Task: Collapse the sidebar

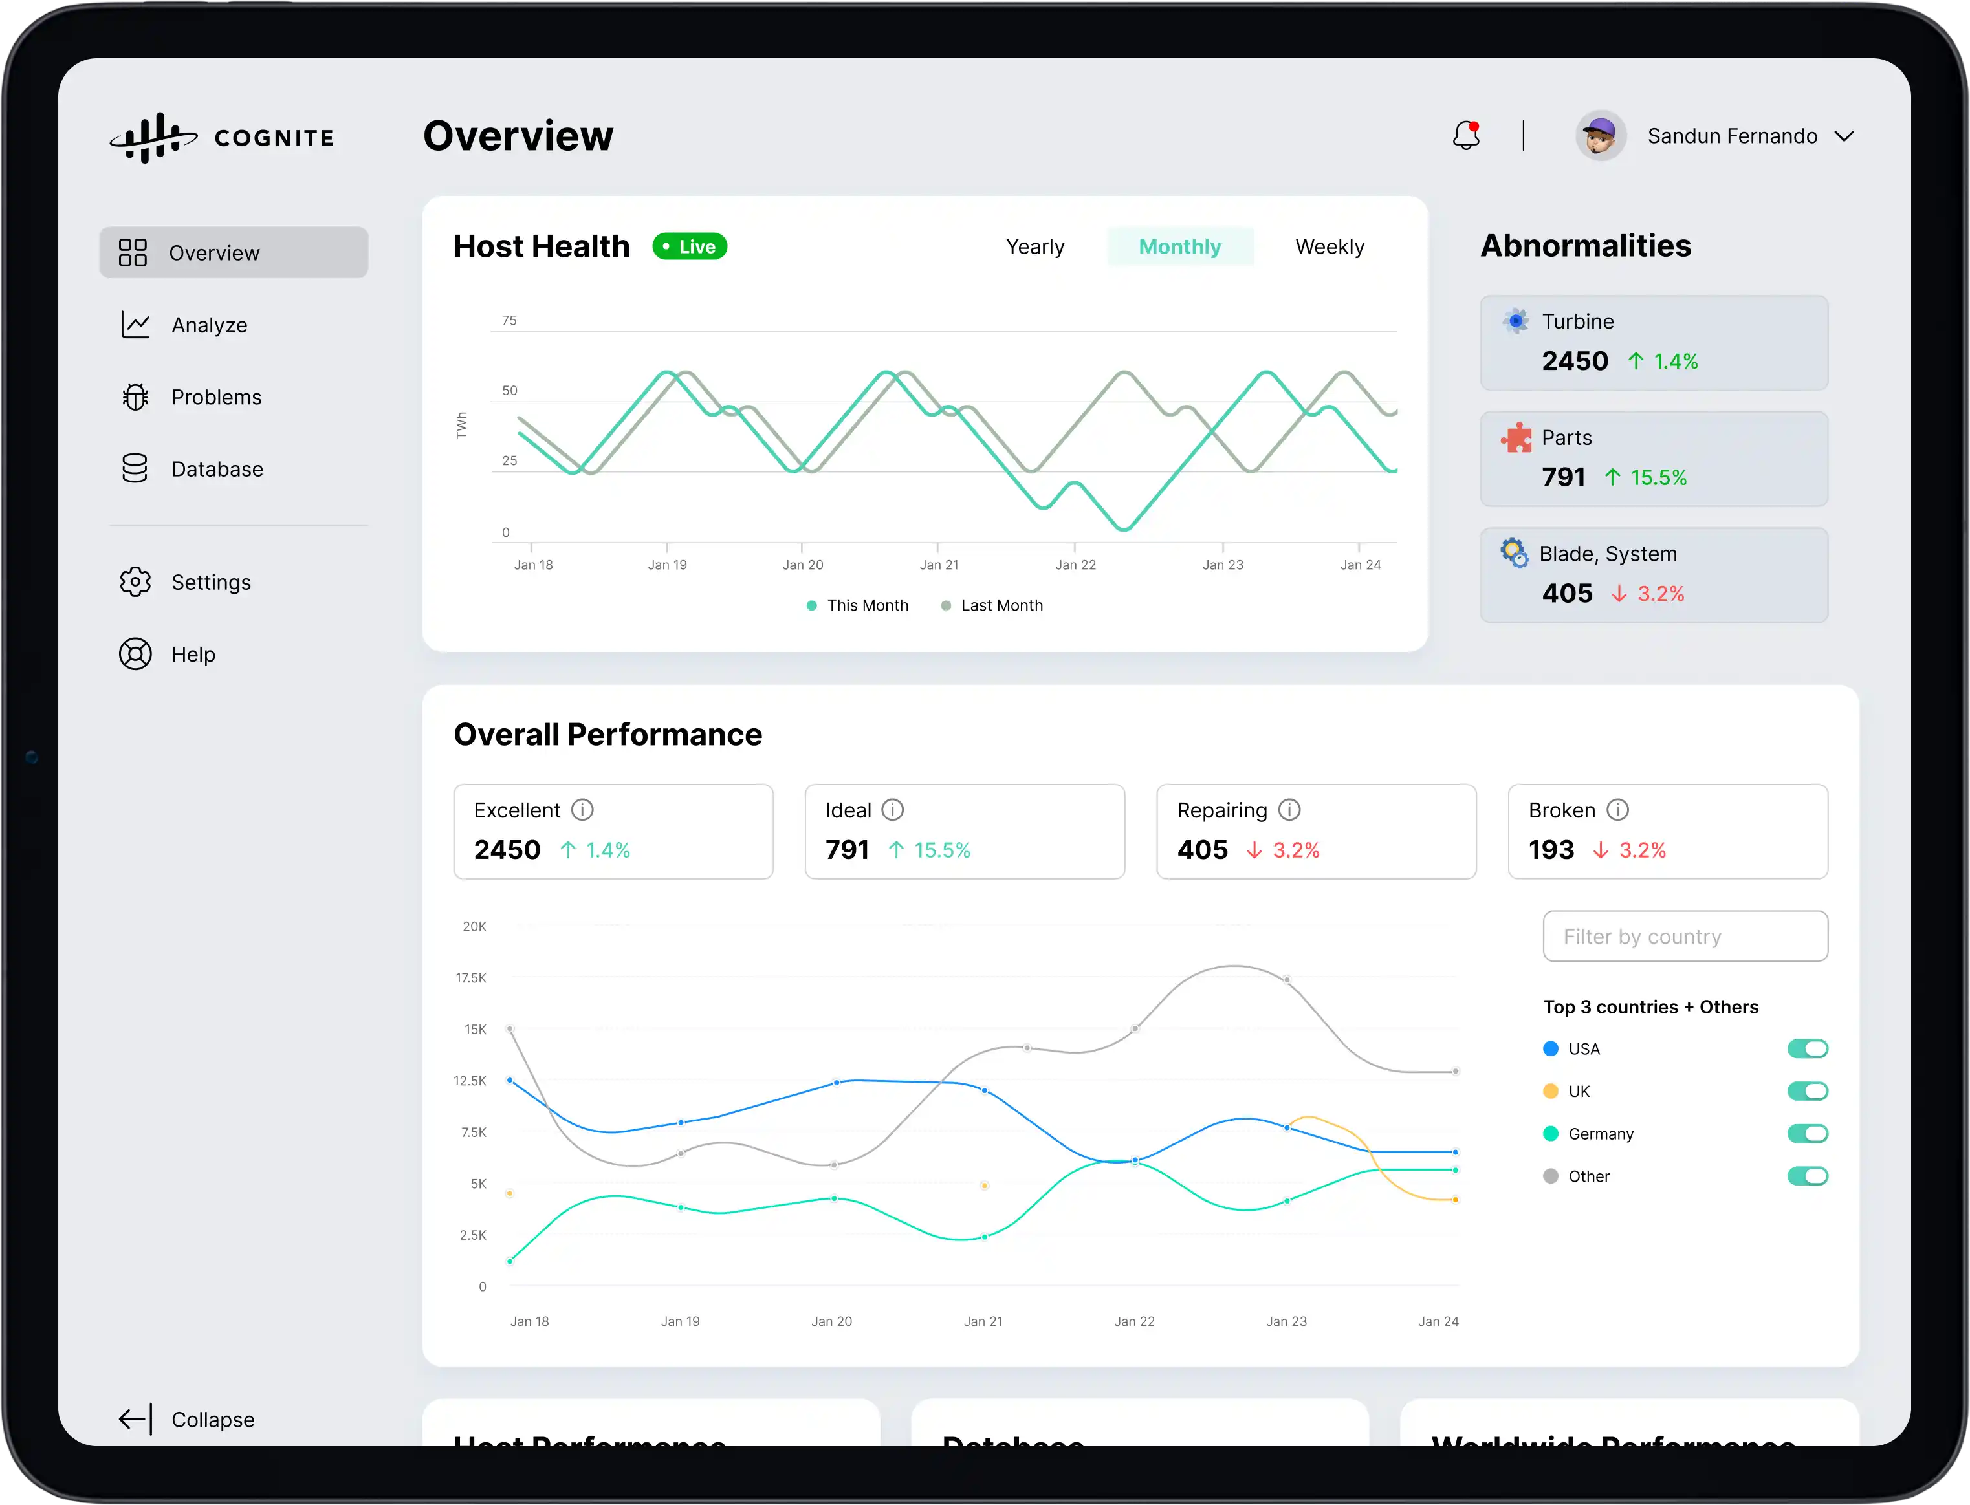Action: (x=186, y=1420)
